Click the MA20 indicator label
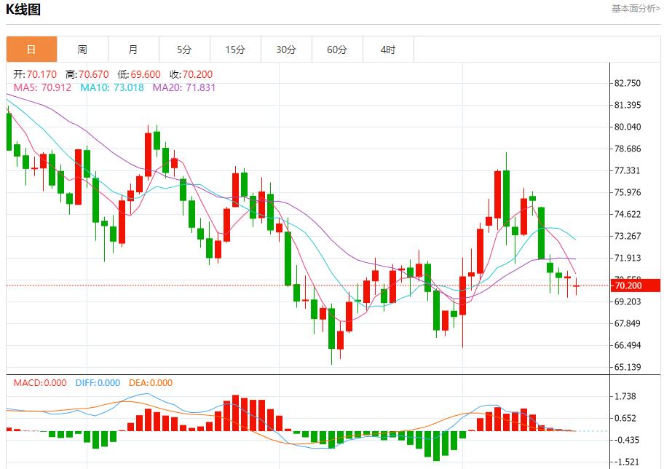This screenshot has width=664, height=469. (183, 87)
